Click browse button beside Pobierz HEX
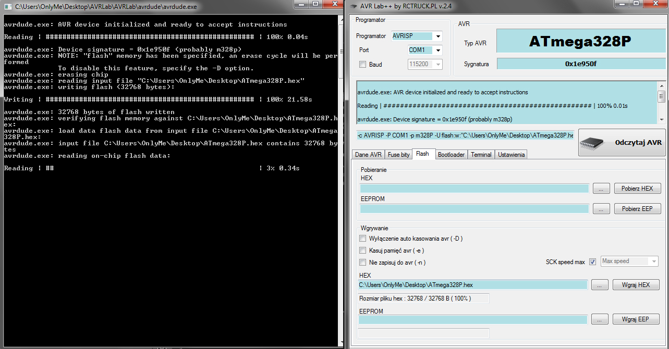 tap(601, 189)
